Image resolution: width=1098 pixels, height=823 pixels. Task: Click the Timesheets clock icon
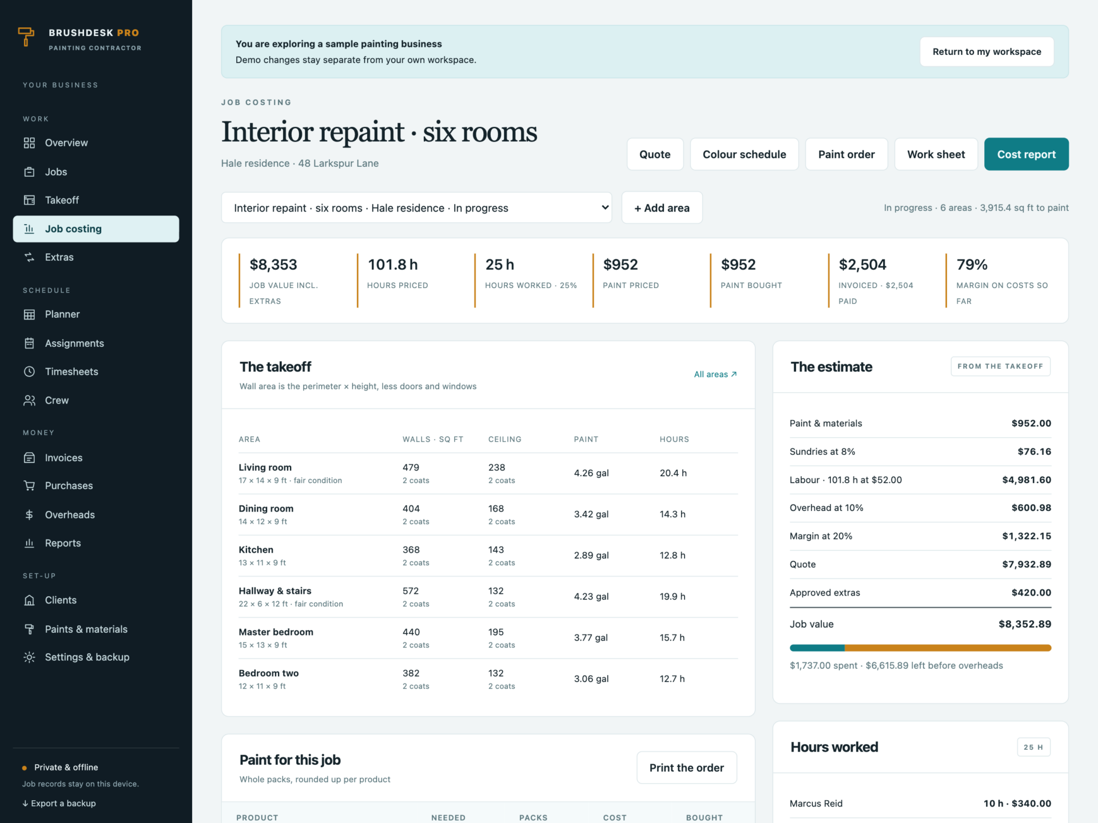point(29,371)
